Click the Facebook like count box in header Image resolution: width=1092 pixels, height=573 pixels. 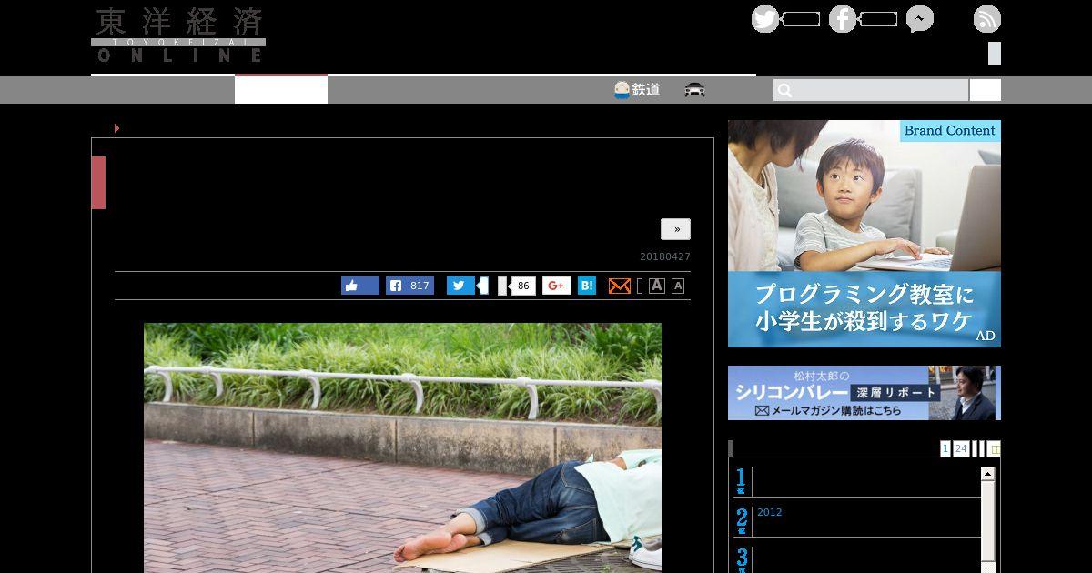click(878, 19)
